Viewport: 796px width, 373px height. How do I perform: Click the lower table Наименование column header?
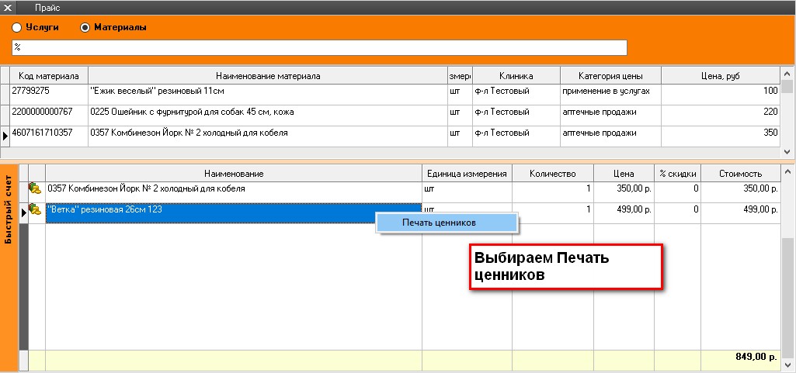coord(234,174)
